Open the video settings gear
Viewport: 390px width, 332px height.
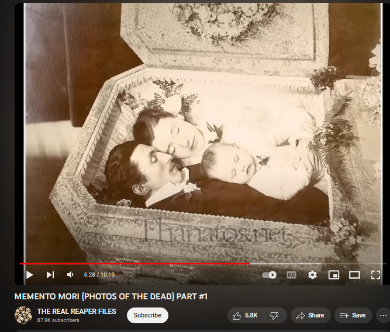pos(312,275)
